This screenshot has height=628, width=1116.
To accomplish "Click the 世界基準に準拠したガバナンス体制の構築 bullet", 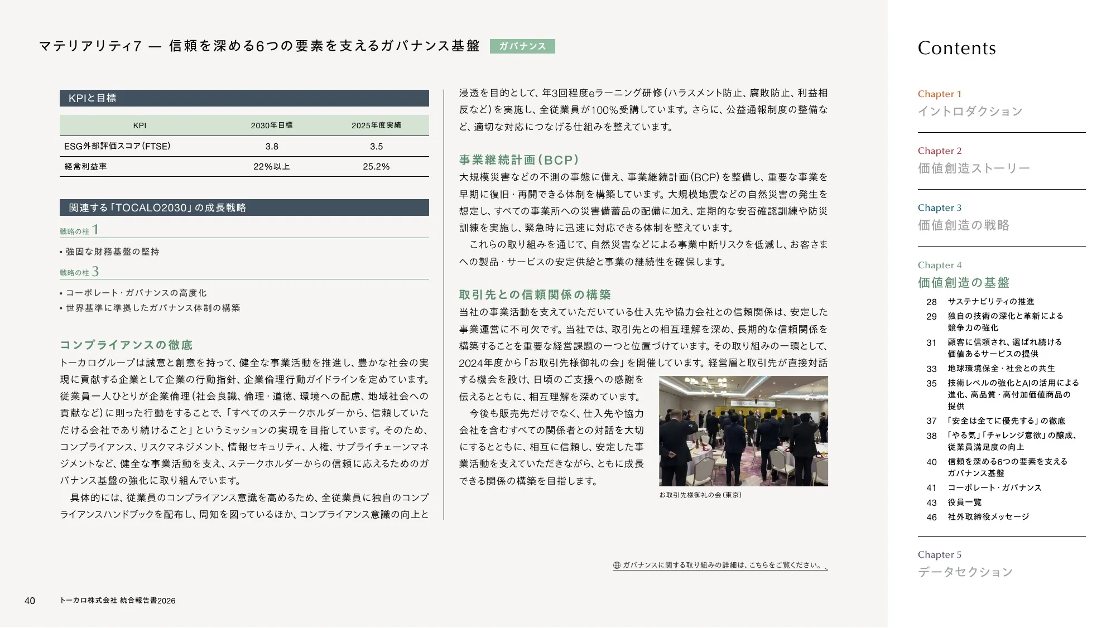I will (150, 308).
